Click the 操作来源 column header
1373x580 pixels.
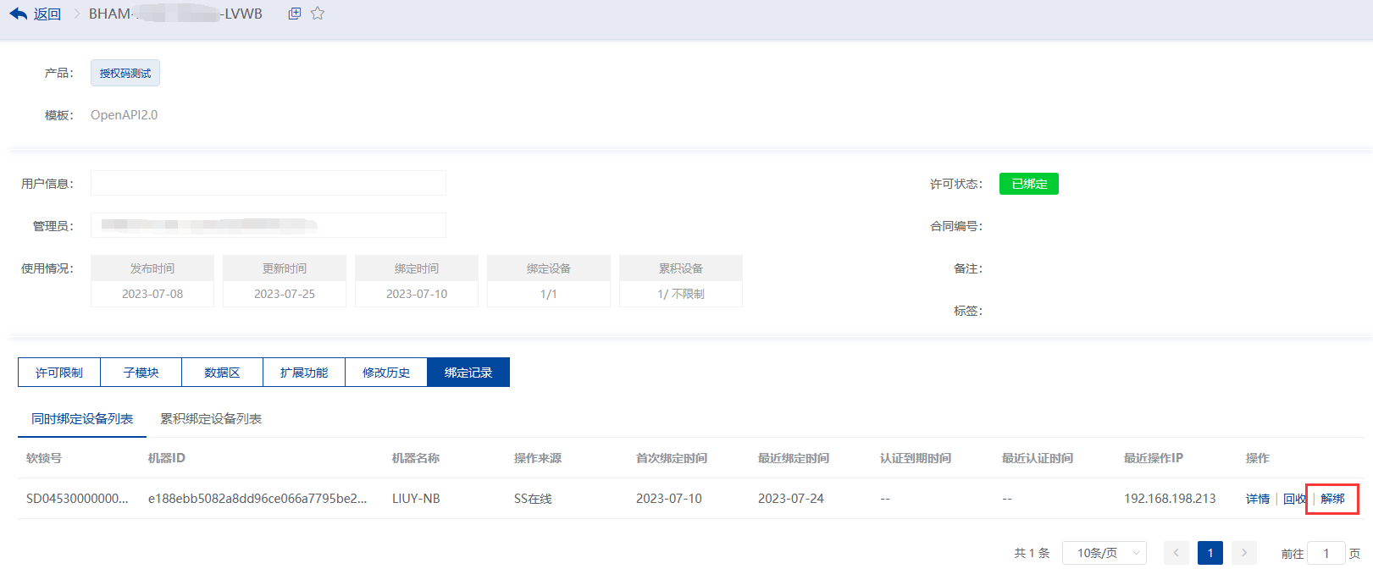coord(538,458)
